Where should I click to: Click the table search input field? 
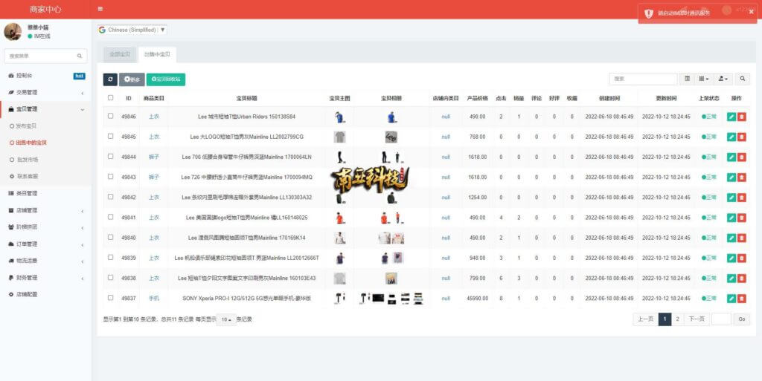coord(643,79)
